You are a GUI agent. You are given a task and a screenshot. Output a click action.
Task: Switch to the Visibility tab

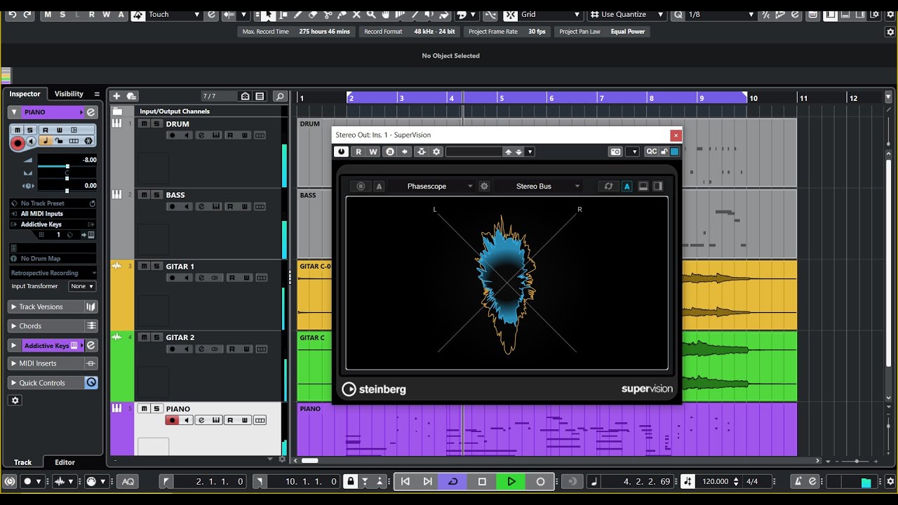pyautogui.click(x=69, y=94)
